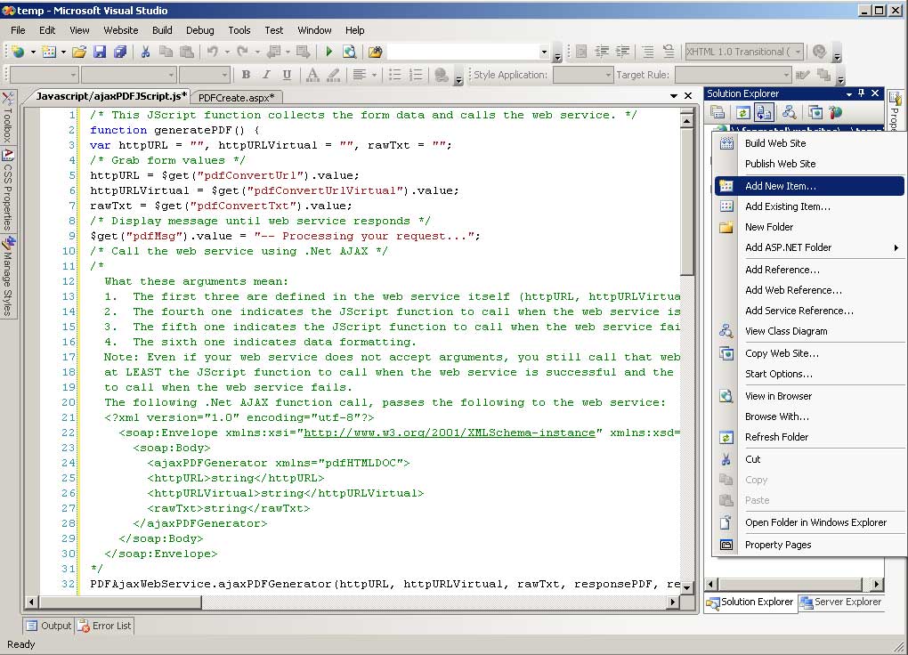Click the Navigate Forward icon
The height and width of the screenshot is (655, 908).
tap(303, 53)
